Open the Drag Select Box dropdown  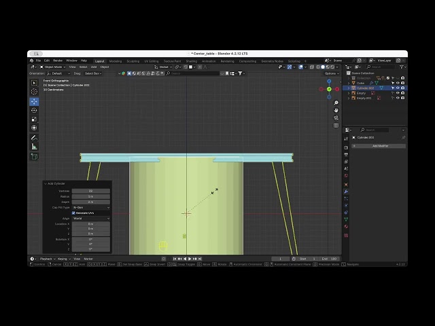pyautogui.click(x=93, y=73)
